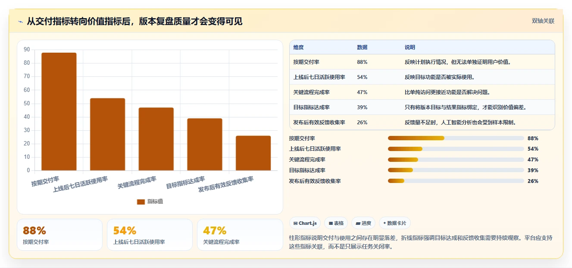Viewport: 572px width, 268px height.
Task: Click description 反映目标功能是否被实际使用。
Action: [x=440, y=77]
